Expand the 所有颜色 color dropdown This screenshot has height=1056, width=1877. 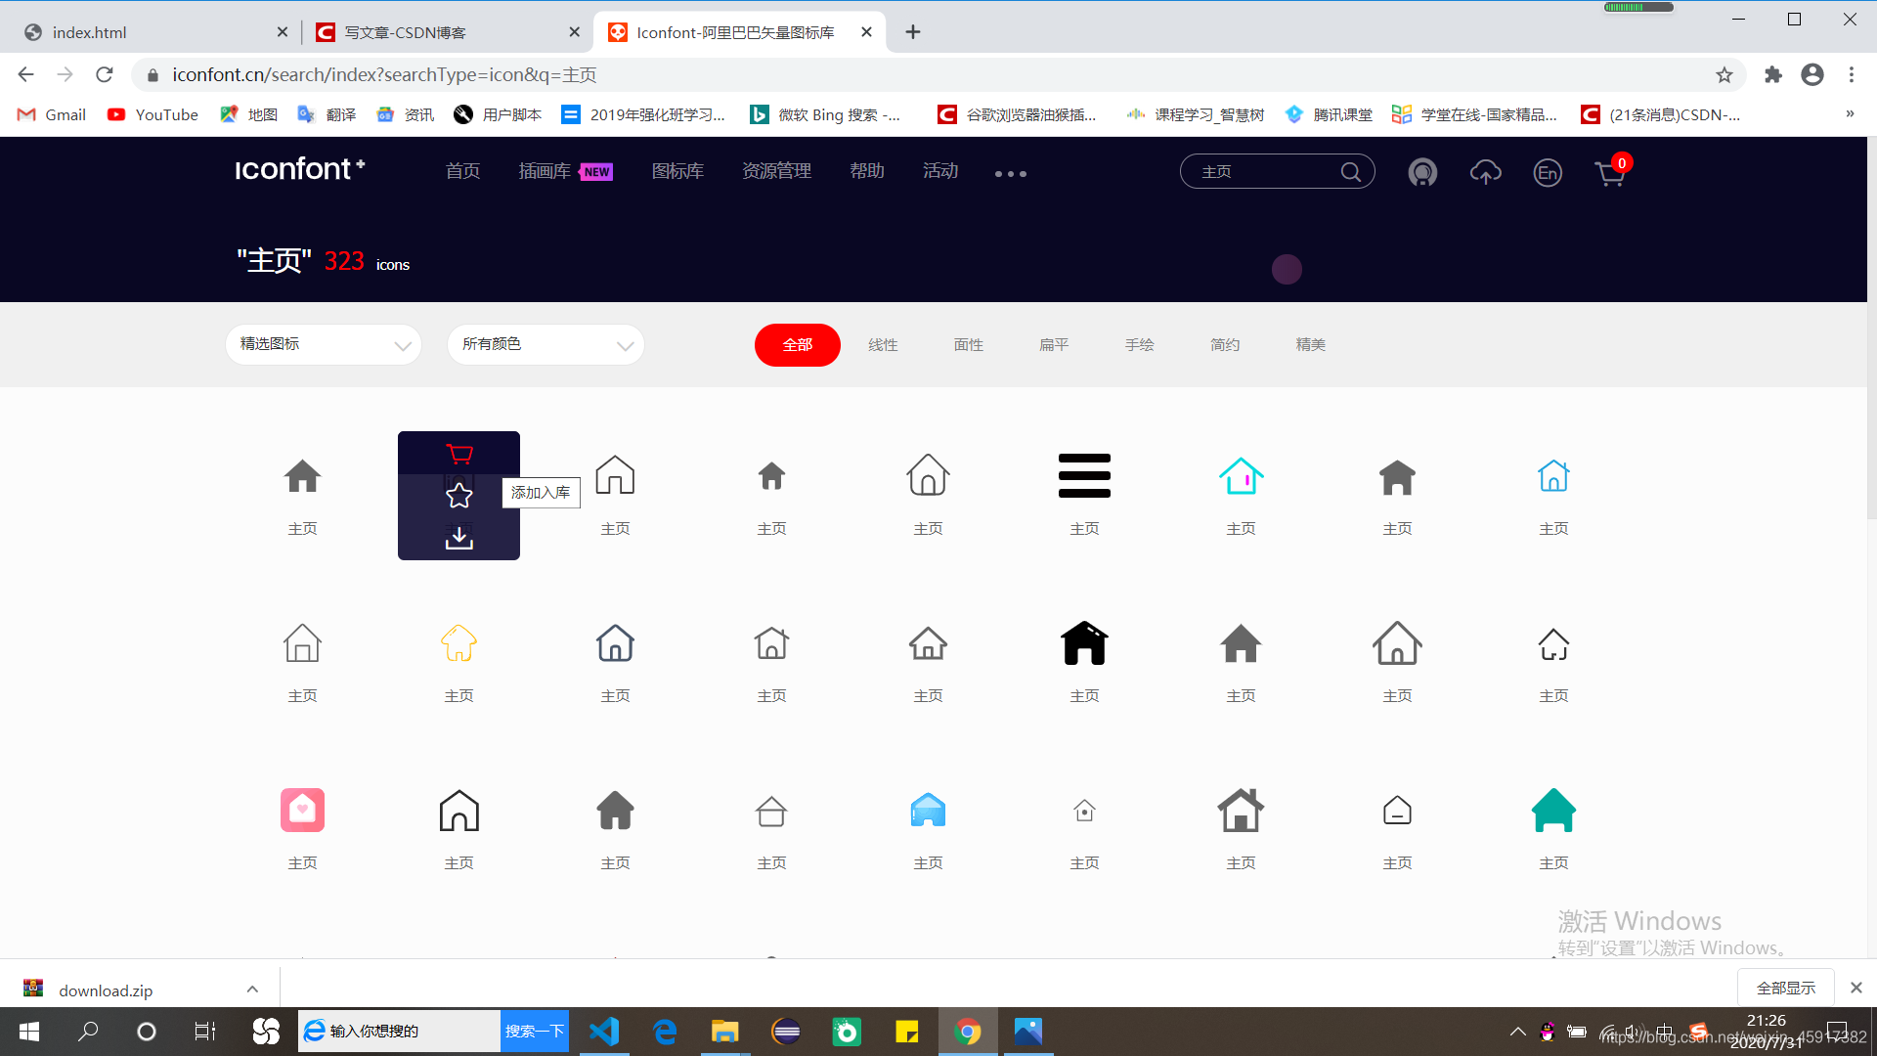[546, 345]
